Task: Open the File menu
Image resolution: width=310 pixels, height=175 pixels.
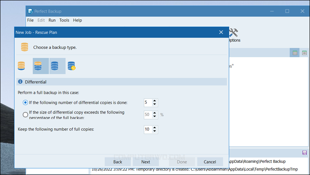Action: point(30,20)
